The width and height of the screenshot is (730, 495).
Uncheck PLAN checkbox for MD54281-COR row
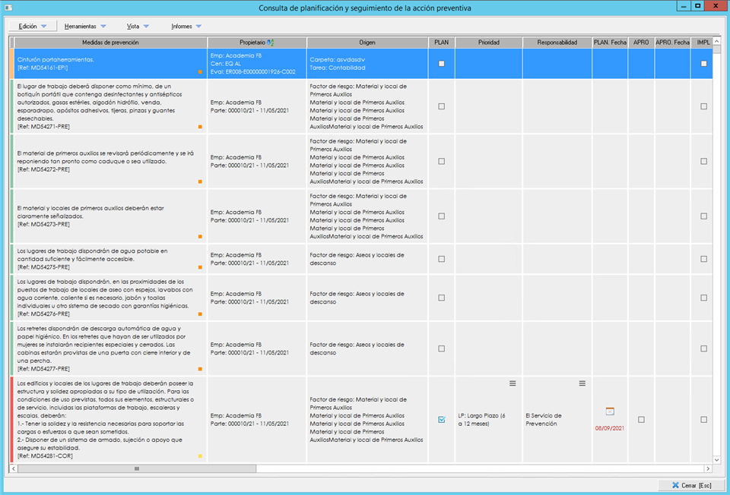point(441,419)
